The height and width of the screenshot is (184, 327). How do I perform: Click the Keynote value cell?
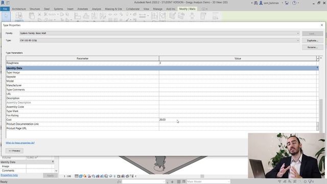238,77
